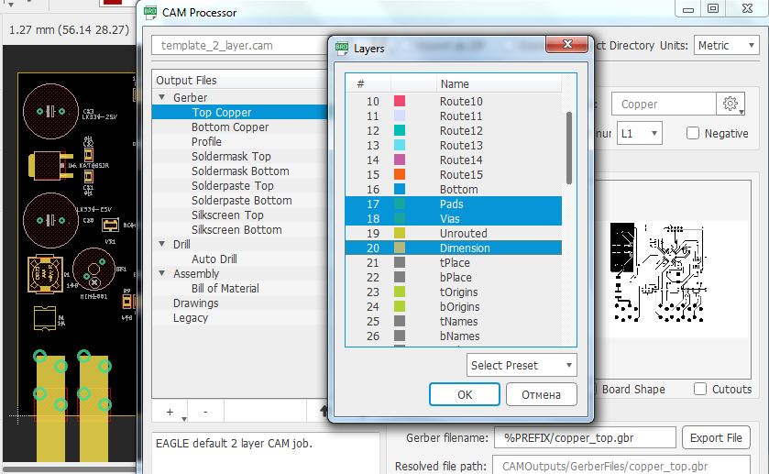The width and height of the screenshot is (769, 474).
Task: Click the add output plus button
Action: pos(170,413)
